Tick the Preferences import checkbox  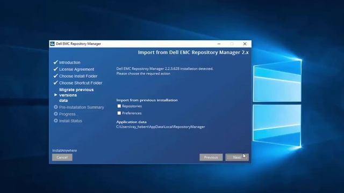[x=119, y=113]
